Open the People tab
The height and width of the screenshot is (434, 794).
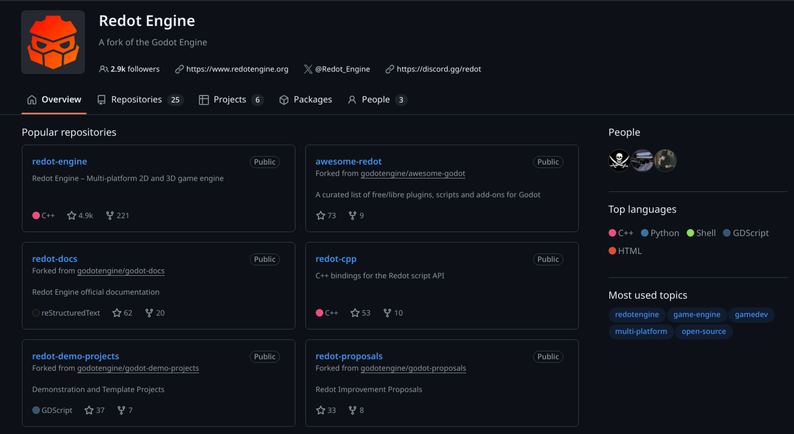(376, 100)
